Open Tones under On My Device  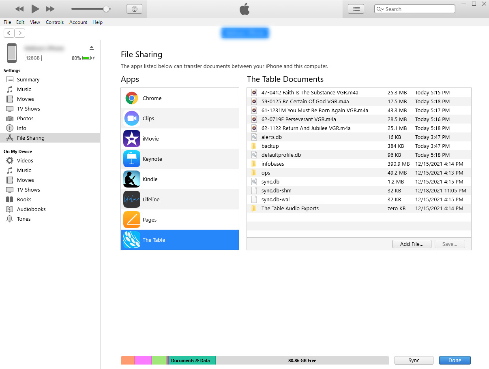(50, 219)
